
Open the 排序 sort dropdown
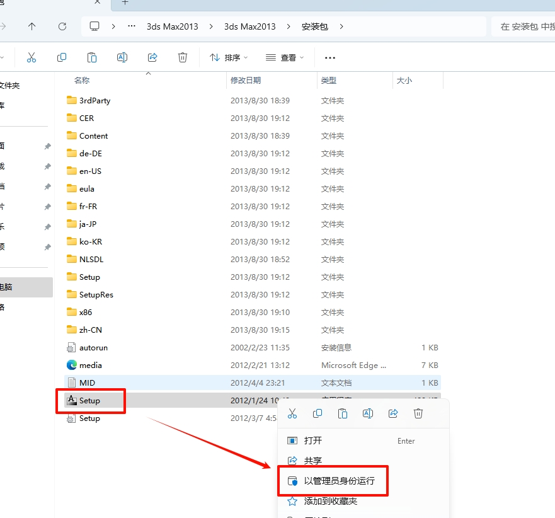(229, 57)
